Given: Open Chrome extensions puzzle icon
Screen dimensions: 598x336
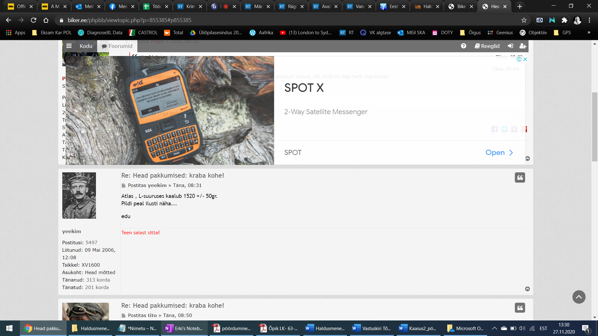Looking at the screenshot, I should (x=564, y=20).
